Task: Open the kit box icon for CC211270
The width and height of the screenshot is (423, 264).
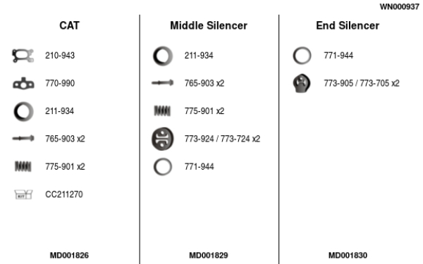Action: point(23,194)
